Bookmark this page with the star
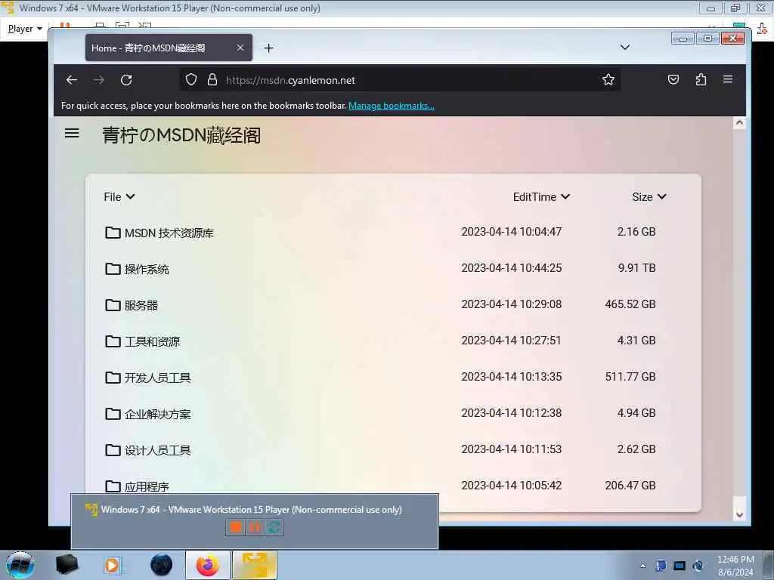The width and height of the screenshot is (774, 580). coord(608,79)
